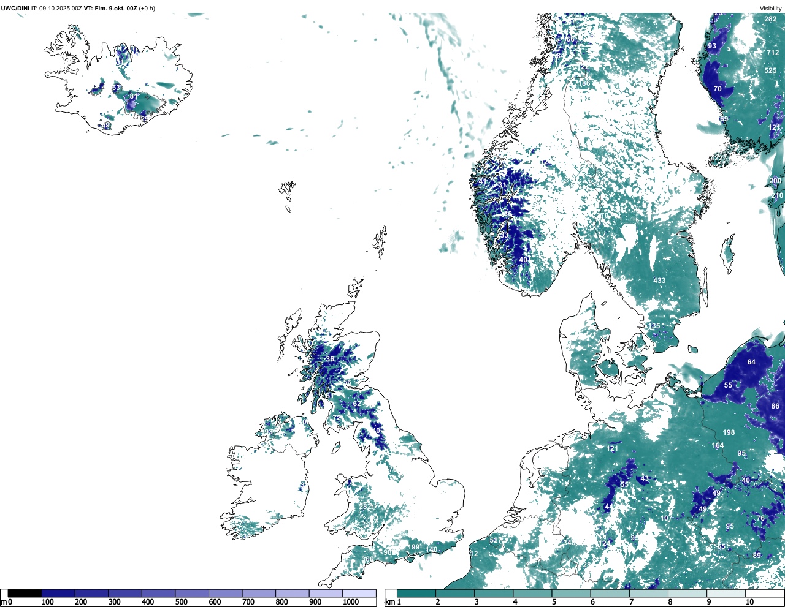
Task: Click the '10' label on the km legend
Action: [x=749, y=602]
